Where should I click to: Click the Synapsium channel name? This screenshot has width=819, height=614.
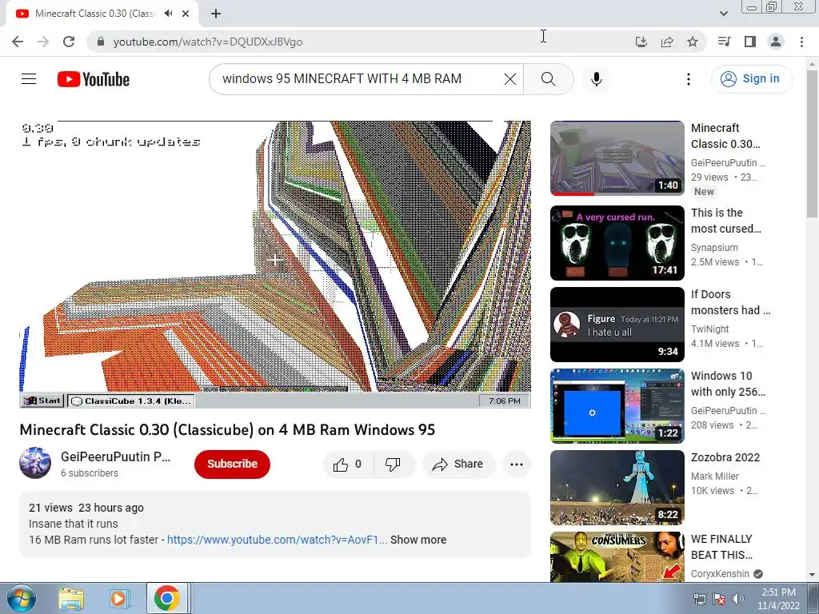[714, 248]
